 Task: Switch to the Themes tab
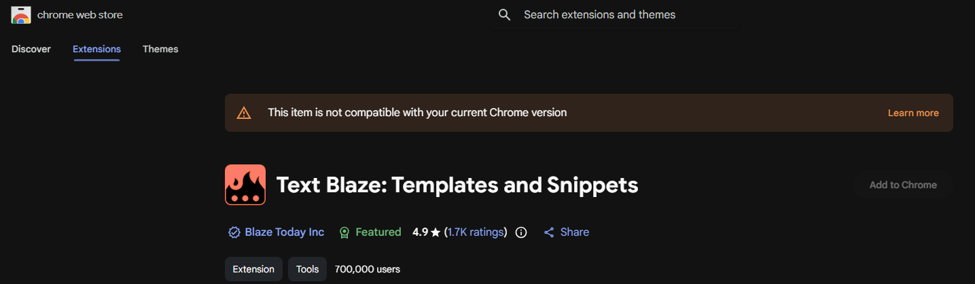(x=160, y=49)
